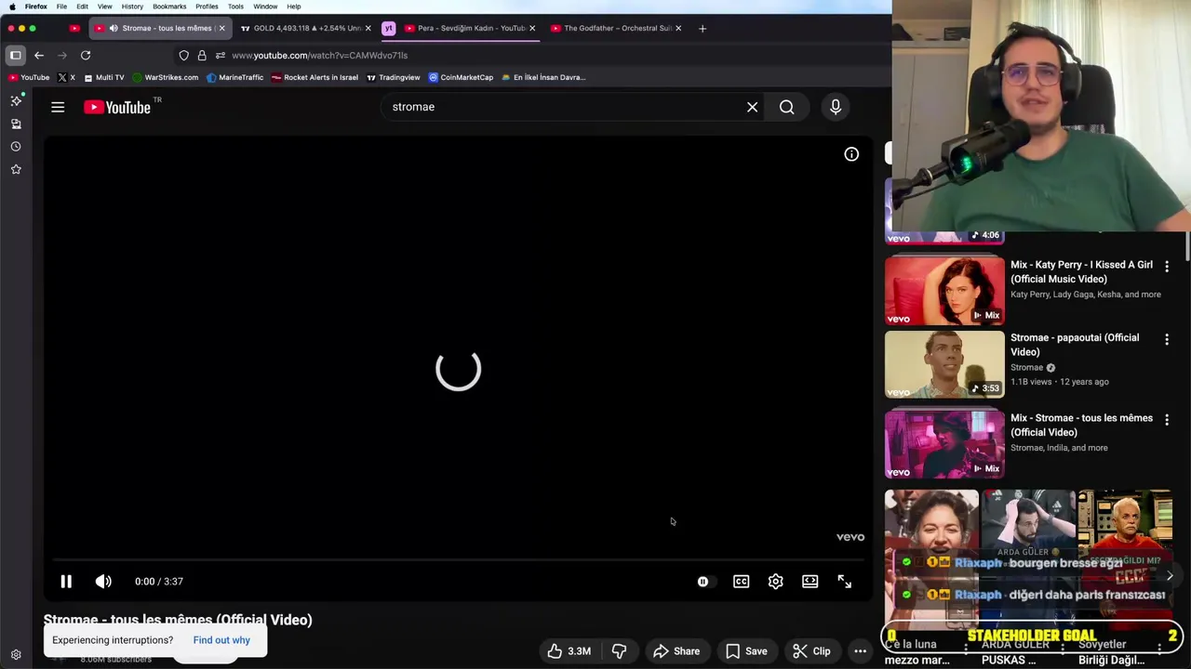
Task: Open sidebar settings gear at bottom
Action: pyautogui.click(x=16, y=655)
